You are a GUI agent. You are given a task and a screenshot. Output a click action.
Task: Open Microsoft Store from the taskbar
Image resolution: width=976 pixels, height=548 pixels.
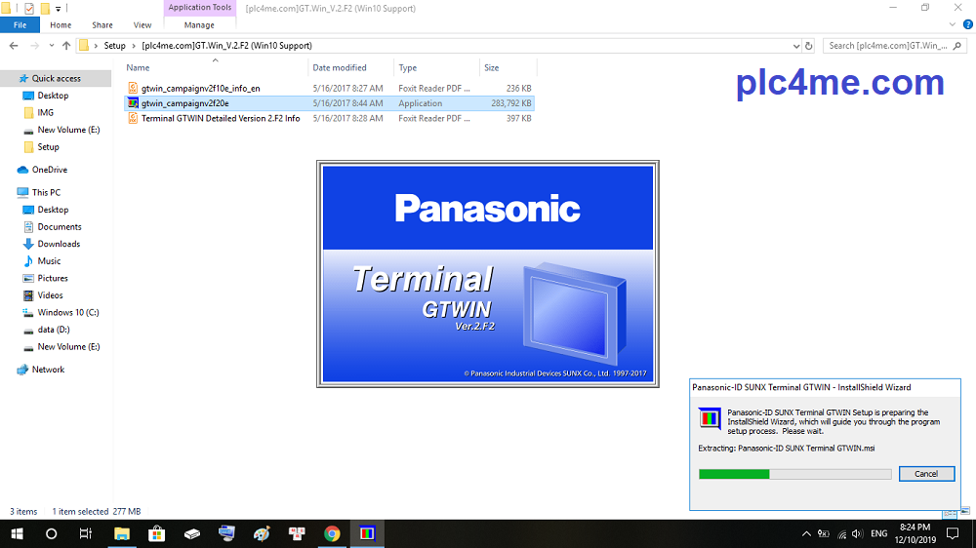[x=157, y=533]
